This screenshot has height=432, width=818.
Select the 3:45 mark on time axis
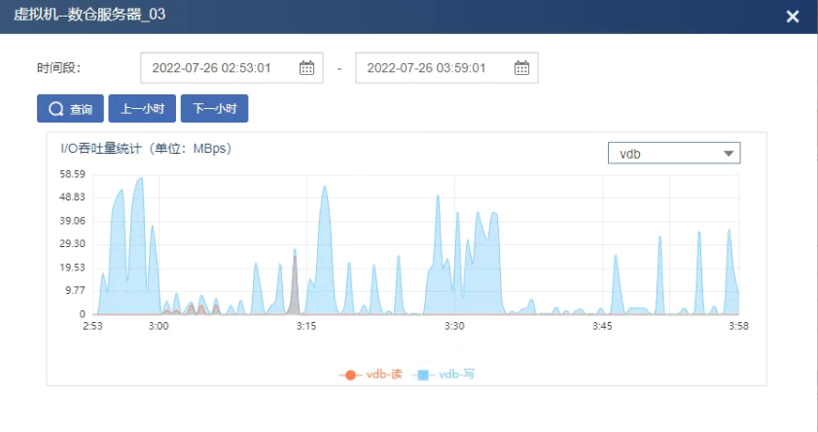(x=601, y=327)
